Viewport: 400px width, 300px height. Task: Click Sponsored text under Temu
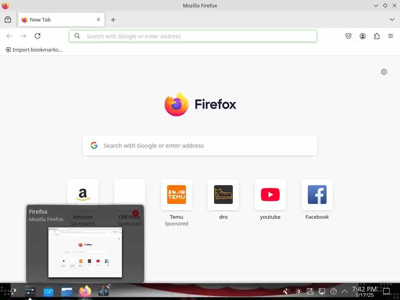tap(177, 223)
